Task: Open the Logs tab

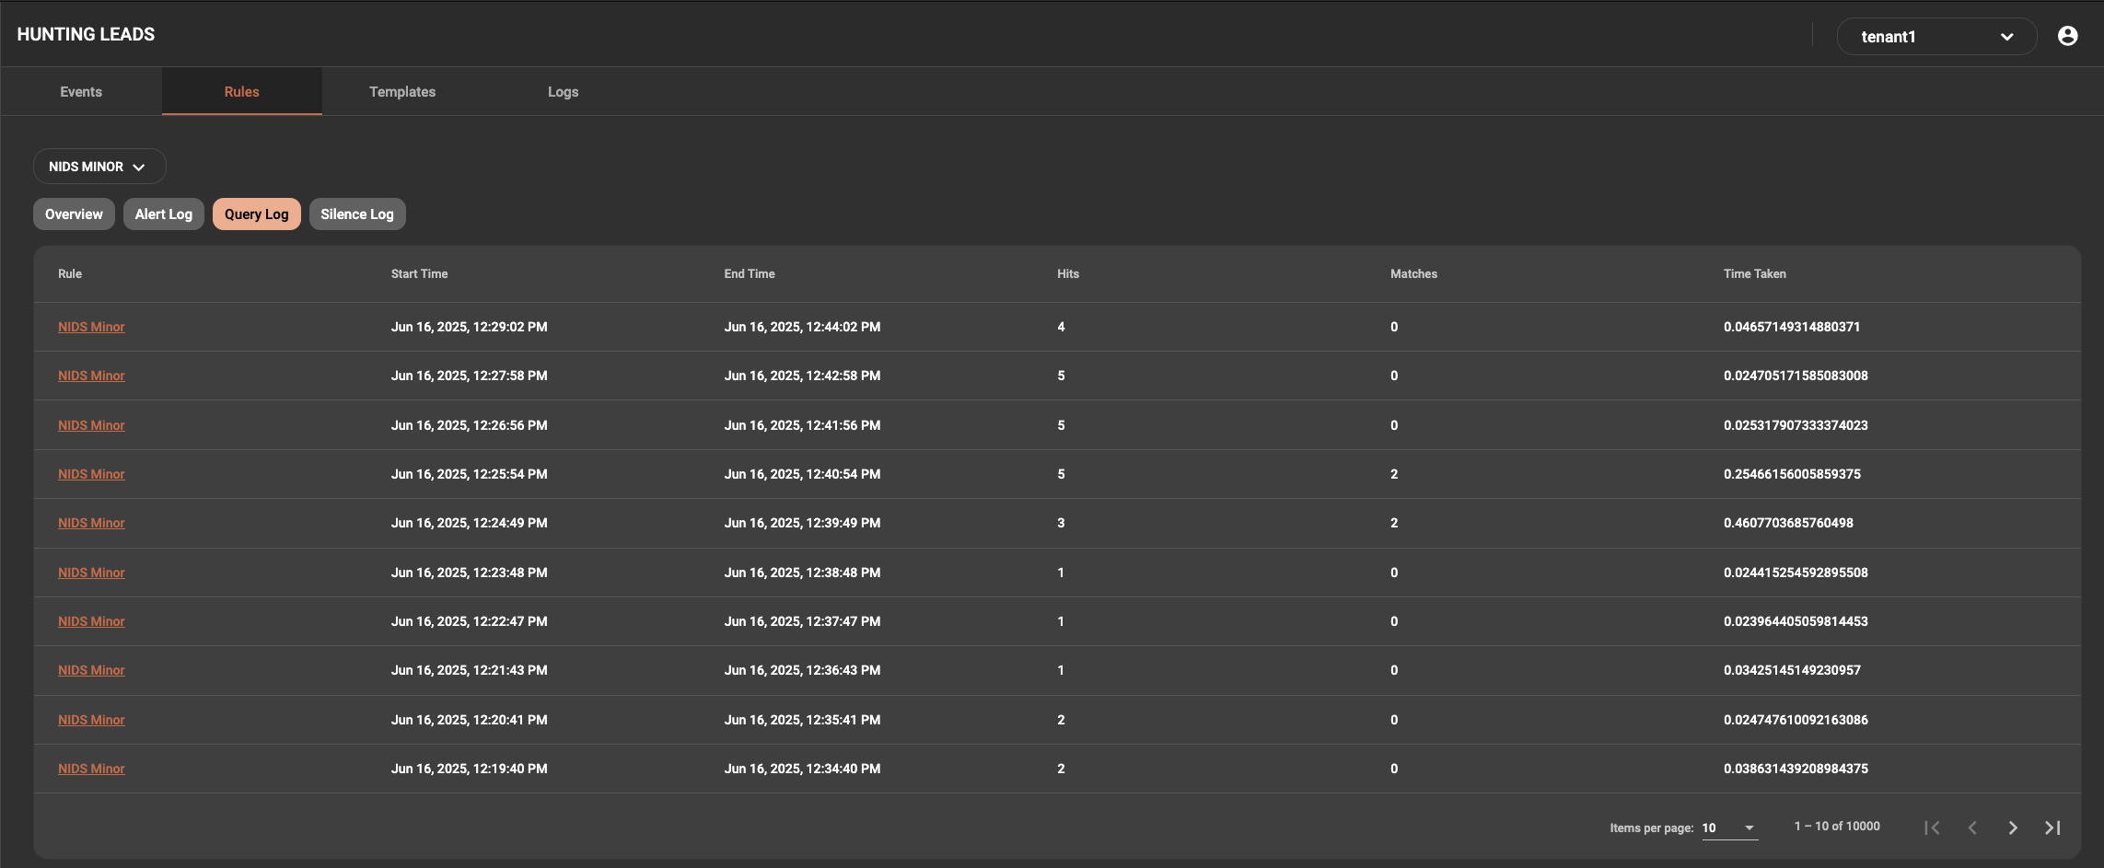Action: pyautogui.click(x=563, y=92)
